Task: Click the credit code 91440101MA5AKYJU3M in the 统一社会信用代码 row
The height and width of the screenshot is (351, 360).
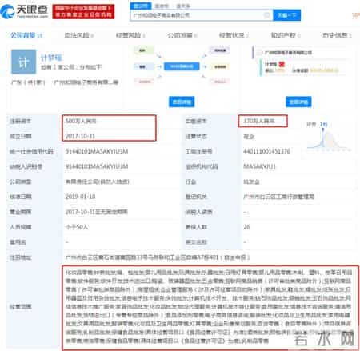Action: [x=97, y=151]
